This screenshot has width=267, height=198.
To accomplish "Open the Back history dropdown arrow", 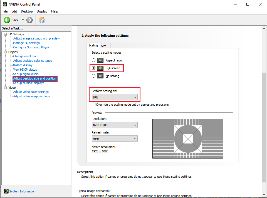I will point(23,20).
